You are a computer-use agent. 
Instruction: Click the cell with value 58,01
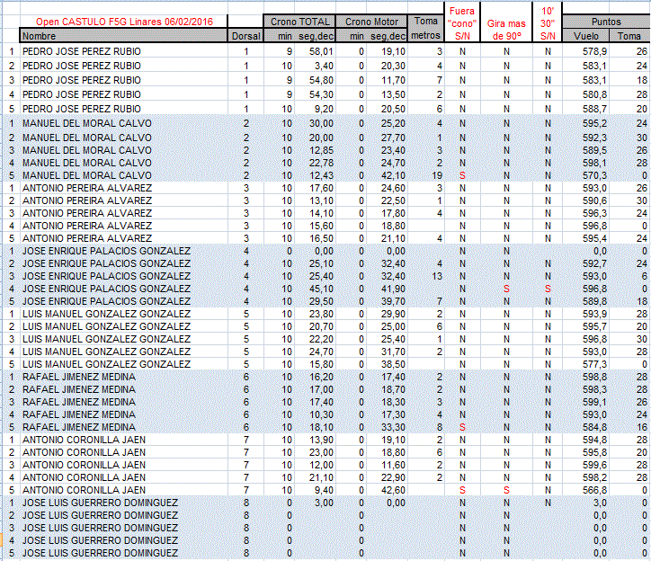click(318, 52)
